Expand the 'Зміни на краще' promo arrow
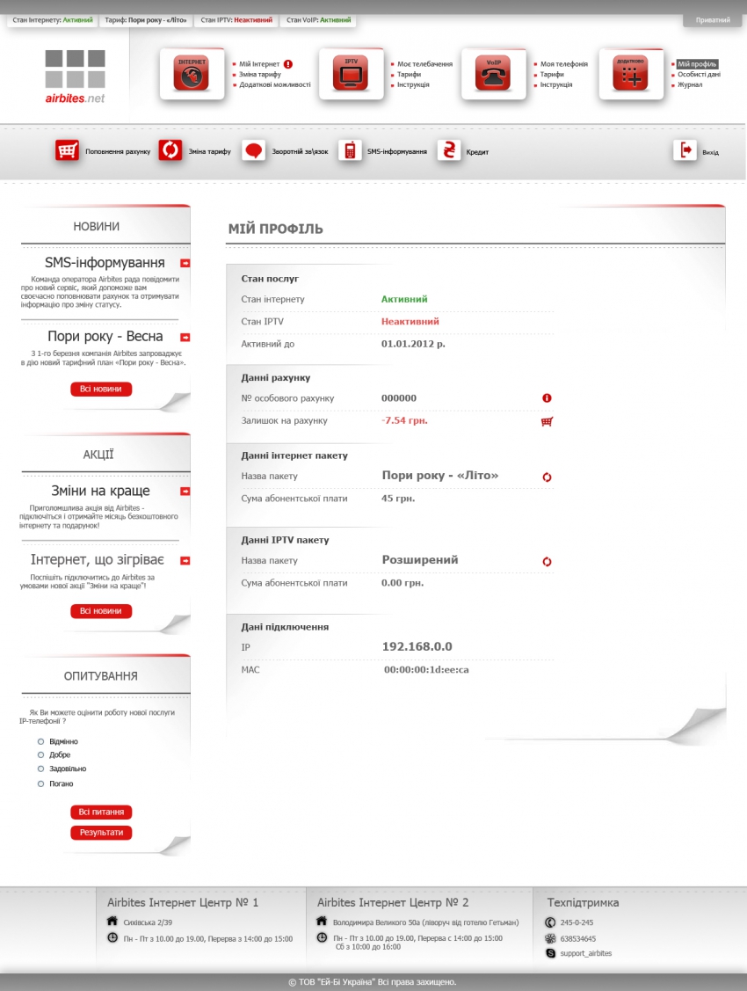Screen dimensions: 747x991 185,492
